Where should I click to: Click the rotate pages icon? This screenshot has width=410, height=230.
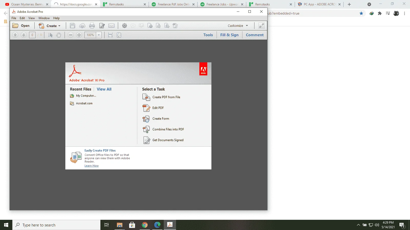158,26
